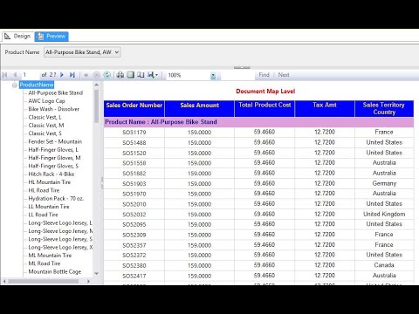Stop report rendering
Image resolution: width=419 pixels, height=314 pixels.
[97, 75]
